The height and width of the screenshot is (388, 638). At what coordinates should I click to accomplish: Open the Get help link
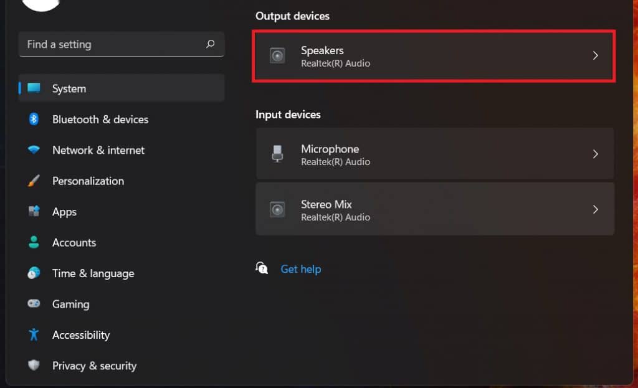click(x=301, y=269)
